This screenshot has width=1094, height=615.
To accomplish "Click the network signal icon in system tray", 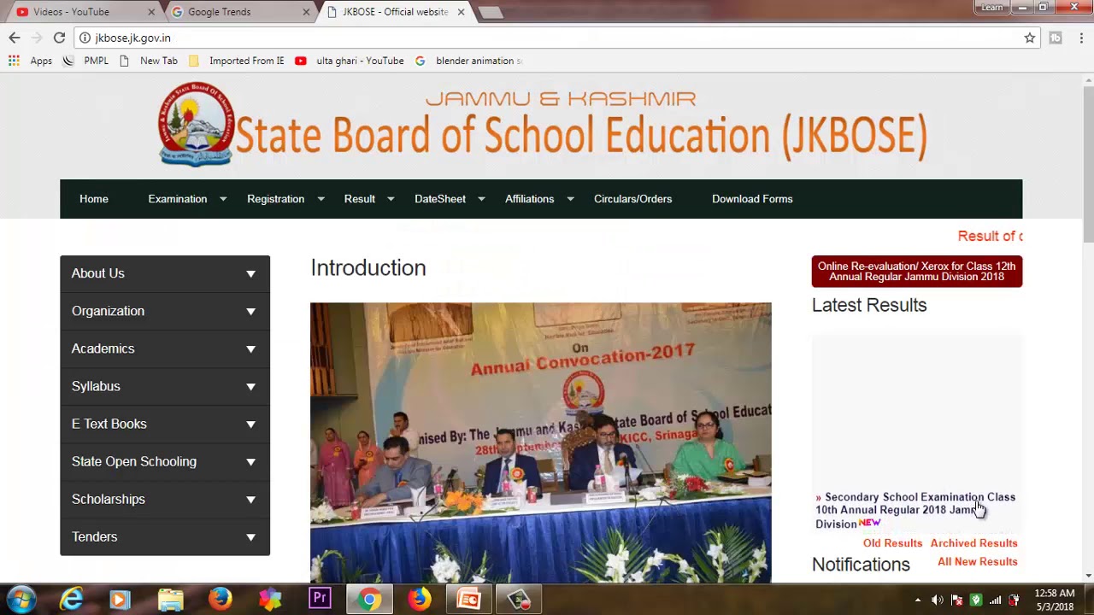I will point(995,600).
